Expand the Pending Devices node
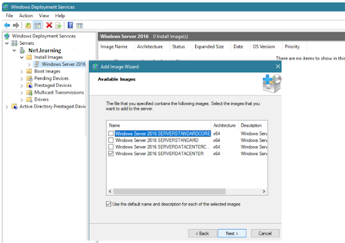Image resolution: width=345 pixels, height=243 pixels. [22, 79]
